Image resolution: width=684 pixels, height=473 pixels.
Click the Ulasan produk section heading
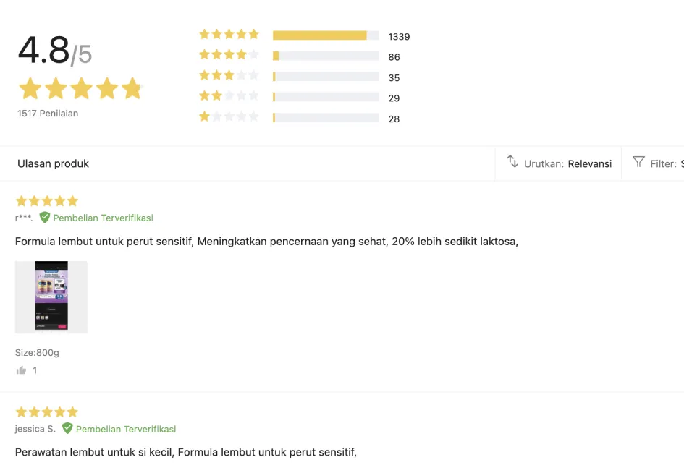[54, 163]
